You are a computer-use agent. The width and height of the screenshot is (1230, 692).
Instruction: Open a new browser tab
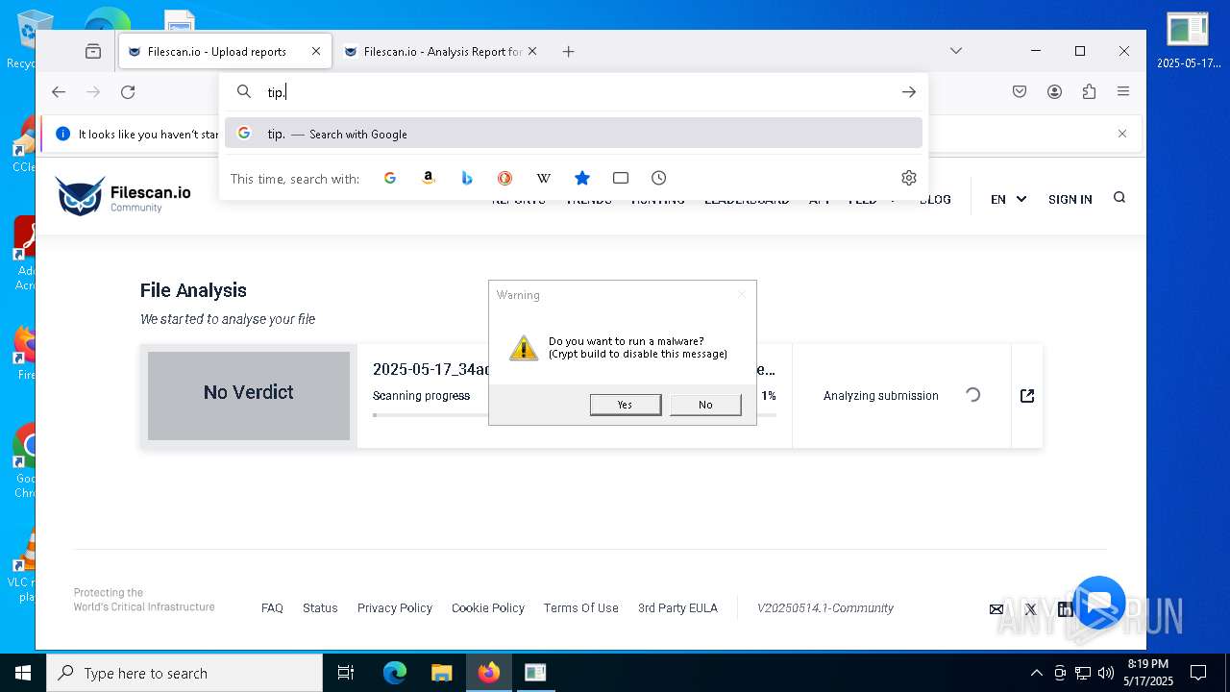point(568,51)
